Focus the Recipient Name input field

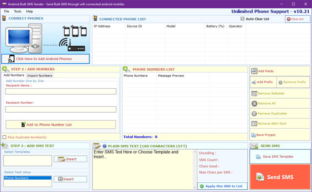coord(61,91)
